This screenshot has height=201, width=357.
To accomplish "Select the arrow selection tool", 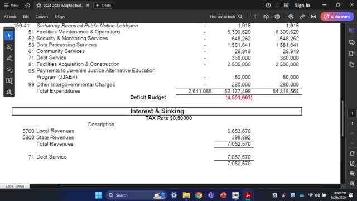I will pos(9,36).
